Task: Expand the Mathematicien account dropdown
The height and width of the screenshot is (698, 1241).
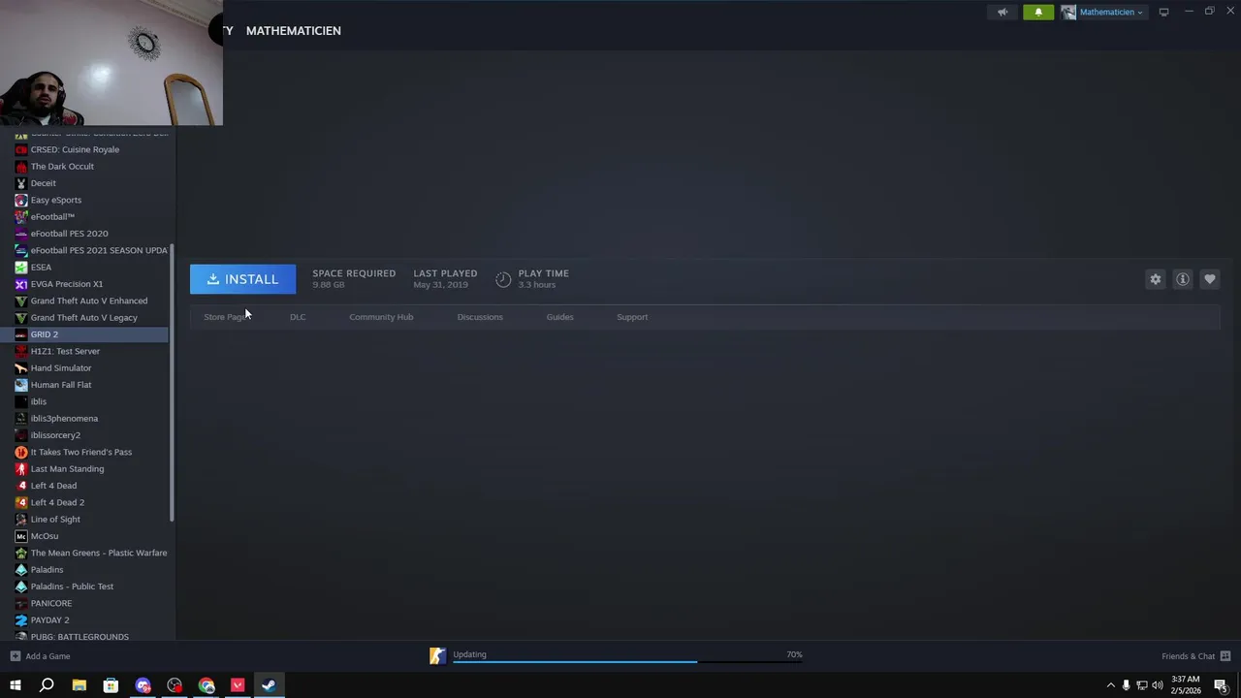Action: (1111, 13)
